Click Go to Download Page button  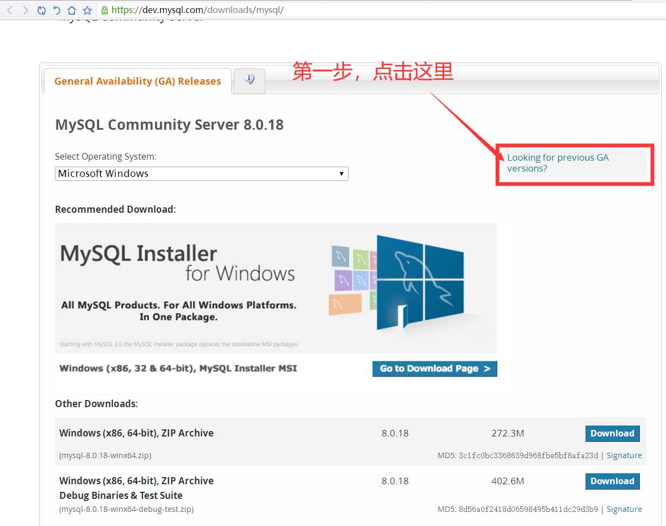pos(434,369)
